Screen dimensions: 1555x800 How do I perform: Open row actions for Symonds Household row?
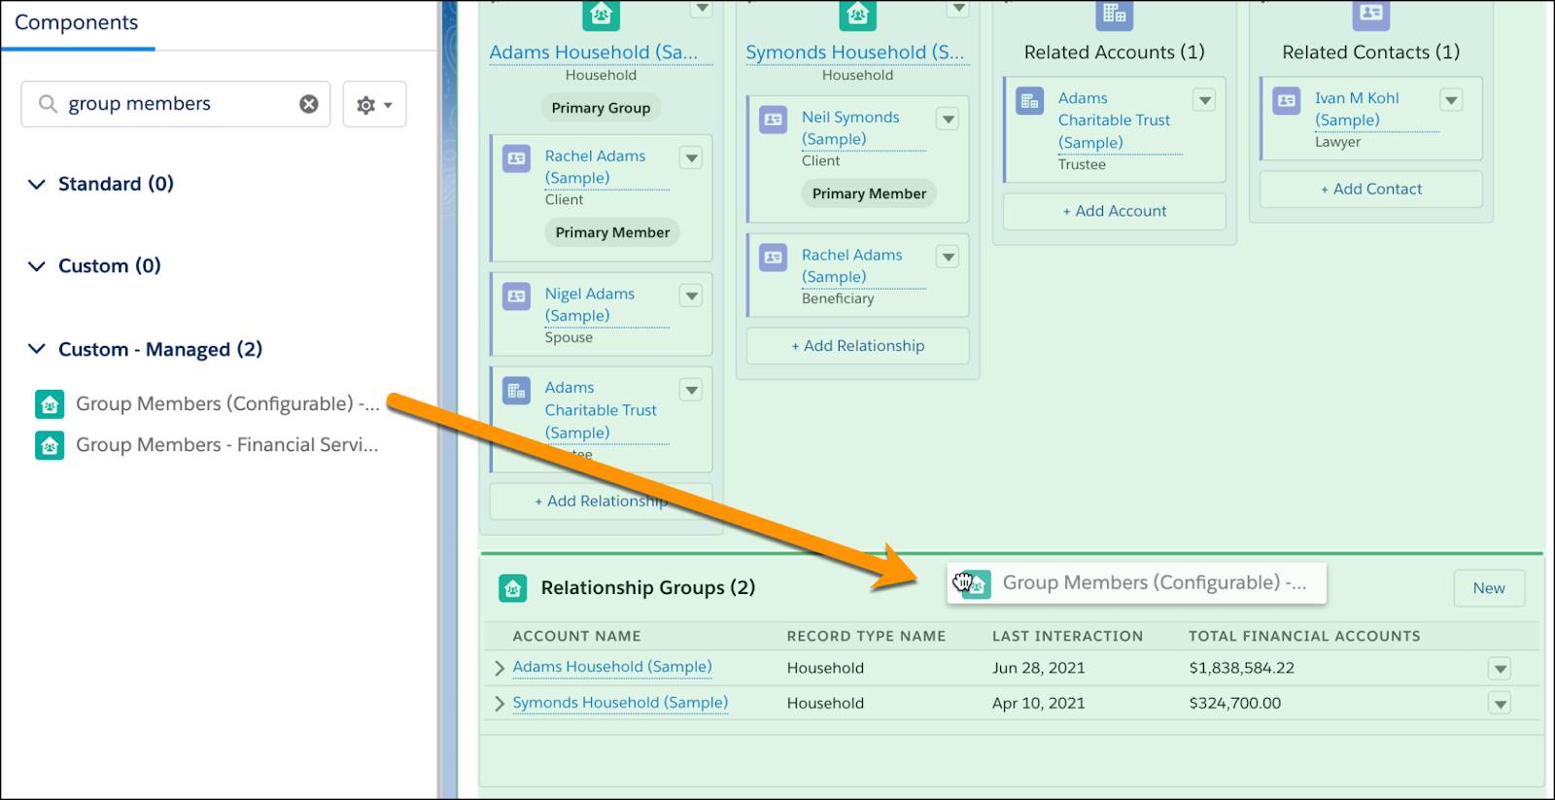point(1500,704)
